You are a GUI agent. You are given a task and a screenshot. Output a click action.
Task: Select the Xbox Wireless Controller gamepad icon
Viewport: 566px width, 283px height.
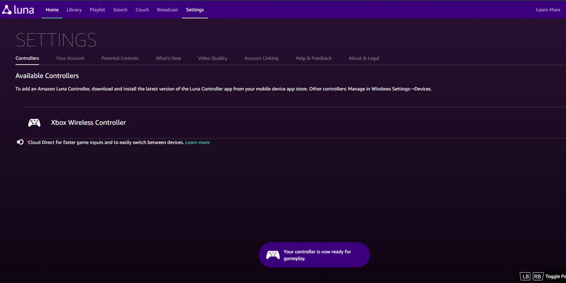pyautogui.click(x=34, y=123)
